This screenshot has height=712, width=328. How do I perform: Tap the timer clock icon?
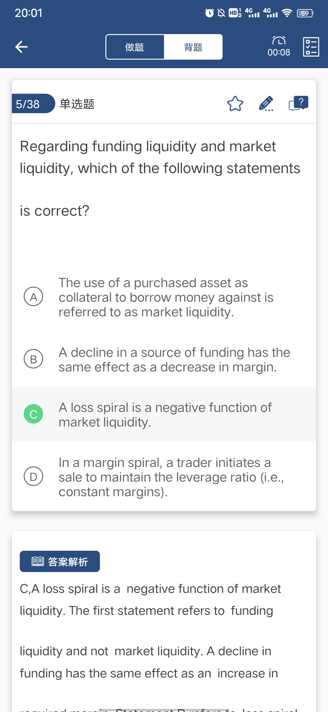[x=279, y=41]
